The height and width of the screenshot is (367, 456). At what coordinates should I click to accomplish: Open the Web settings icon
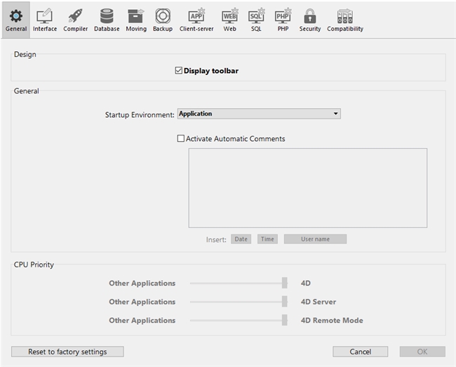pyautogui.click(x=230, y=16)
